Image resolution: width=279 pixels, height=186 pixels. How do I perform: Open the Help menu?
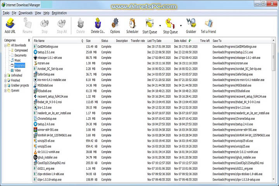46,13
